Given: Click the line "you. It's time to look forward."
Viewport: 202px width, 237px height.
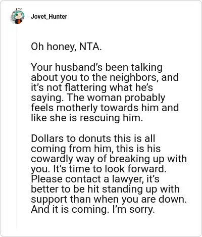Looking at the screenshot, I should [98, 169].
